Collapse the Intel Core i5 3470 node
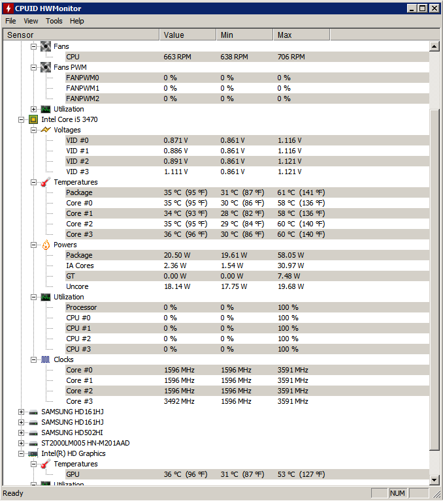Screen dimensions: 443x501 pyautogui.click(x=21, y=120)
